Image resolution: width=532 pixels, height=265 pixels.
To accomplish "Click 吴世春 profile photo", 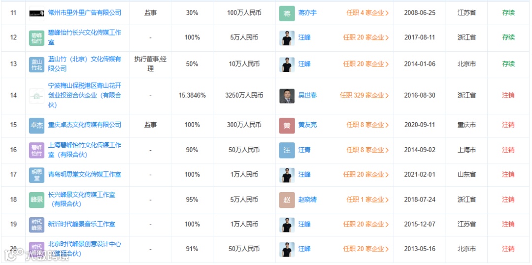I will click(287, 96).
